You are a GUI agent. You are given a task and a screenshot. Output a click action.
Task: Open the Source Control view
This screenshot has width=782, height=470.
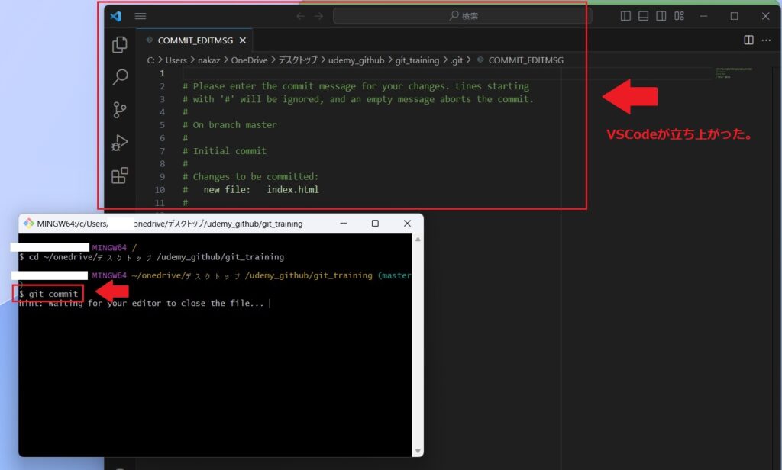pyautogui.click(x=120, y=110)
